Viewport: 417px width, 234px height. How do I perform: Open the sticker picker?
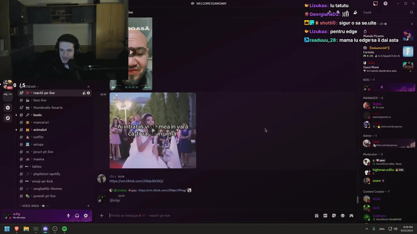[x=334, y=215]
